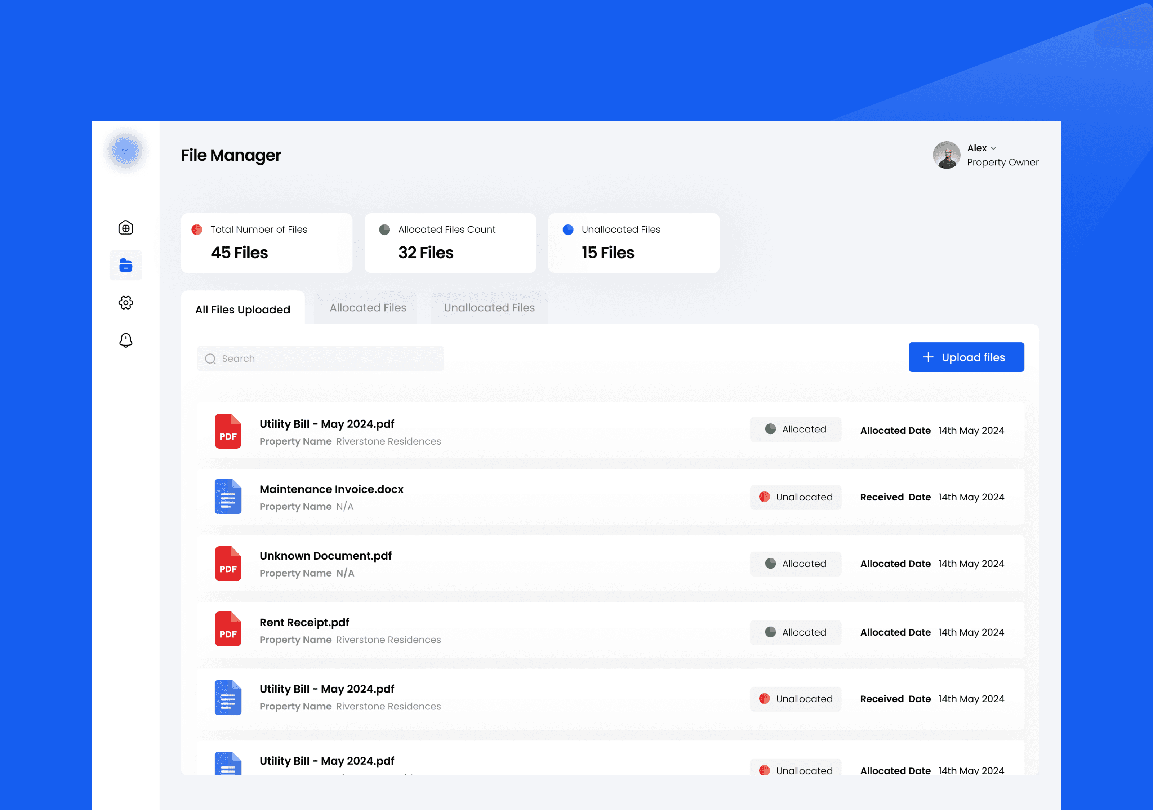Screen dimensions: 1153x810
Task: Click the PDF icon for Rent Receipt.pdf
Action: [x=227, y=629]
